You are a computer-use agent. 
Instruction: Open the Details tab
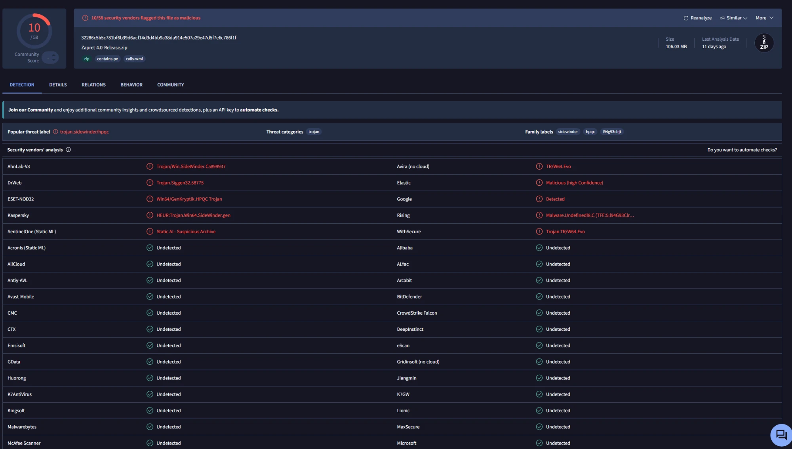point(58,85)
